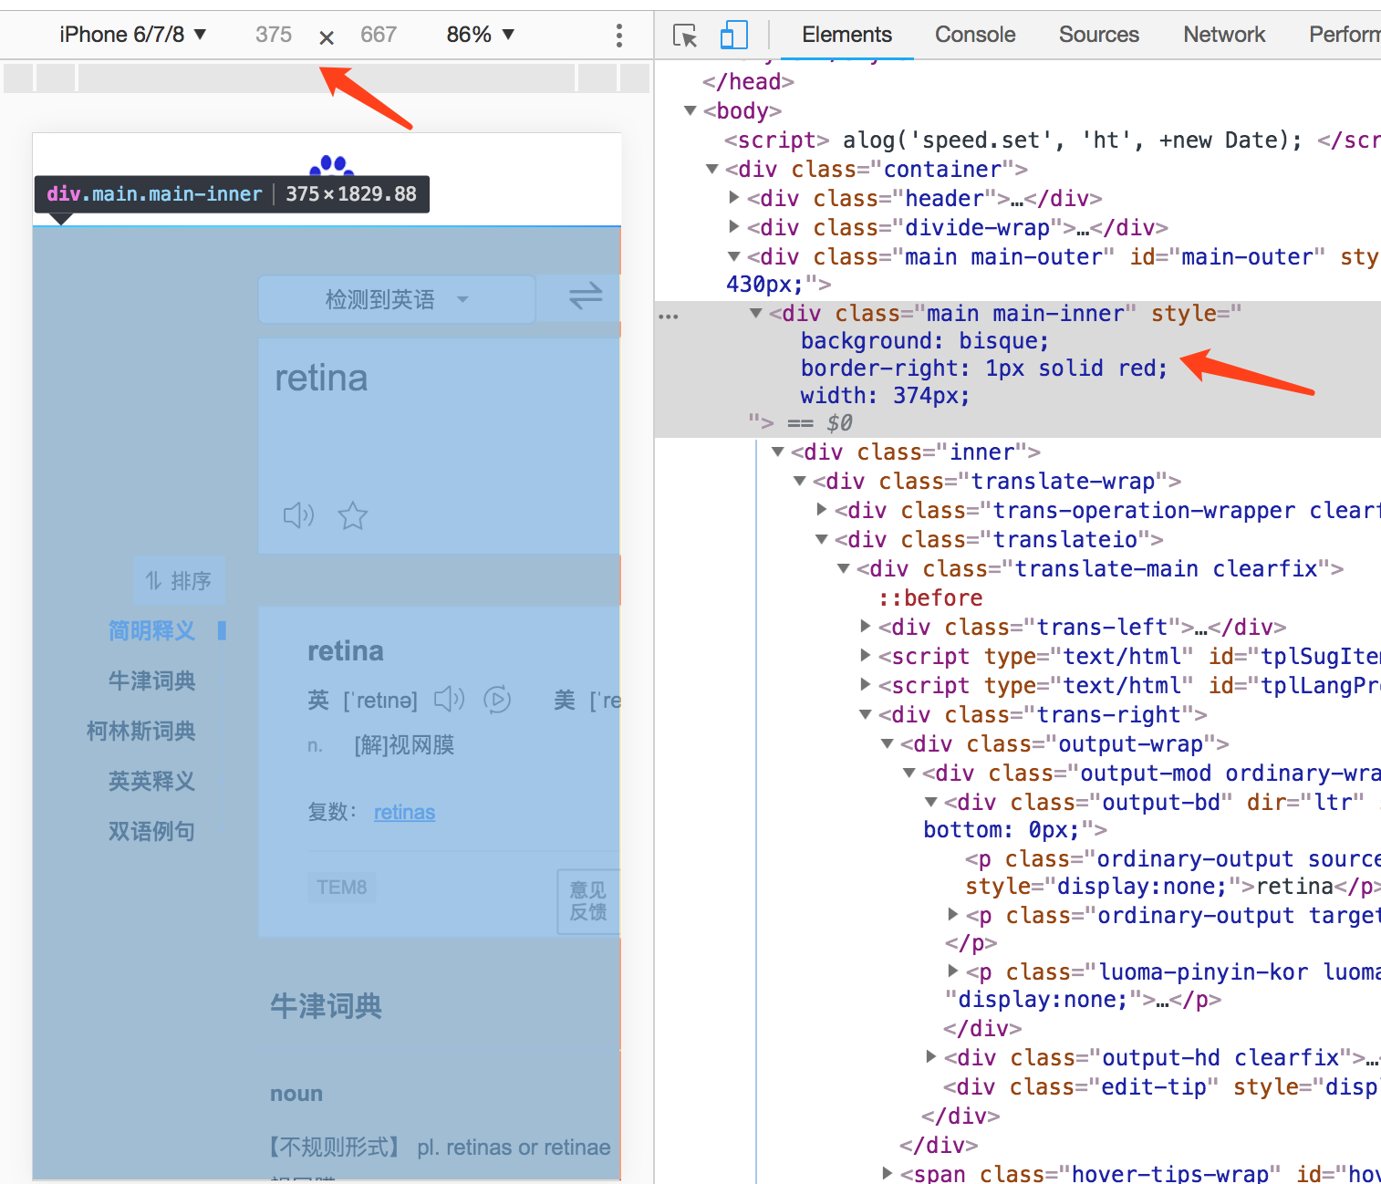Open the retinas plural link
The height and width of the screenshot is (1184, 1381).
(404, 812)
